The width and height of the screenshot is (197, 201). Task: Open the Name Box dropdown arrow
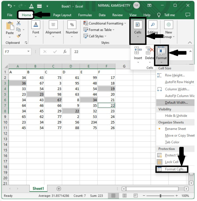pos(28,52)
